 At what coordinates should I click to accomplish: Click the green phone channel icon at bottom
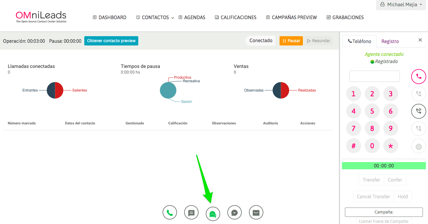170,213
